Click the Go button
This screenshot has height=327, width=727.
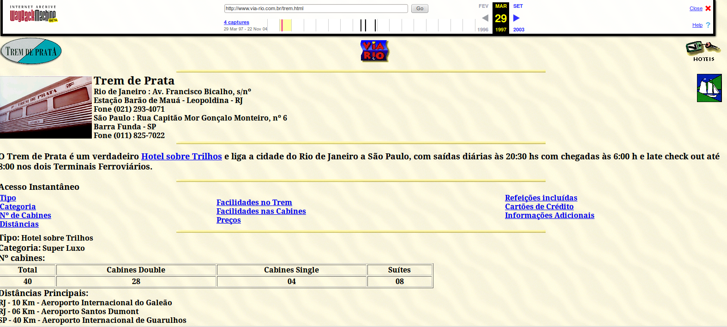[x=420, y=8]
